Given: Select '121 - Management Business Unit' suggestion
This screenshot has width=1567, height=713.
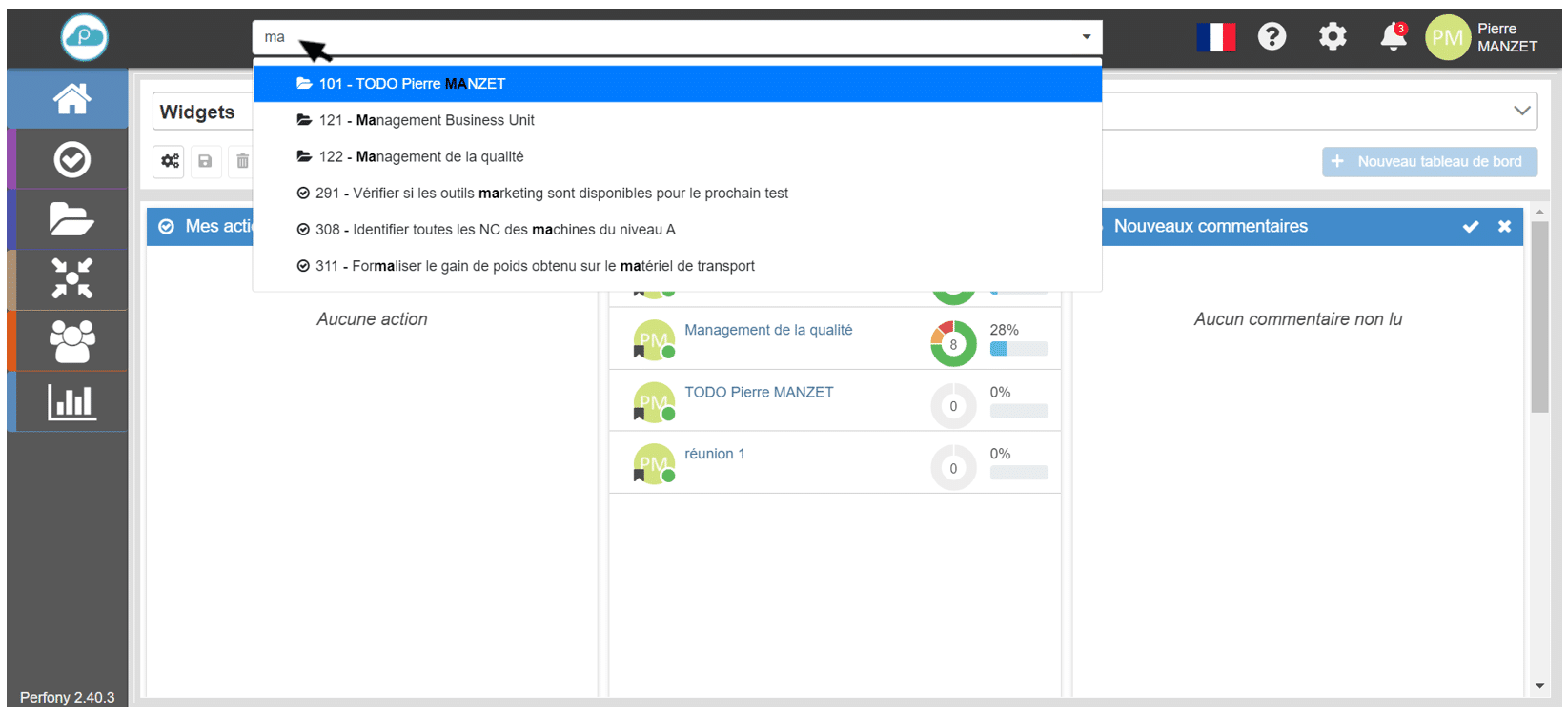Looking at the screenshot, I should click(x=426, y=120).
